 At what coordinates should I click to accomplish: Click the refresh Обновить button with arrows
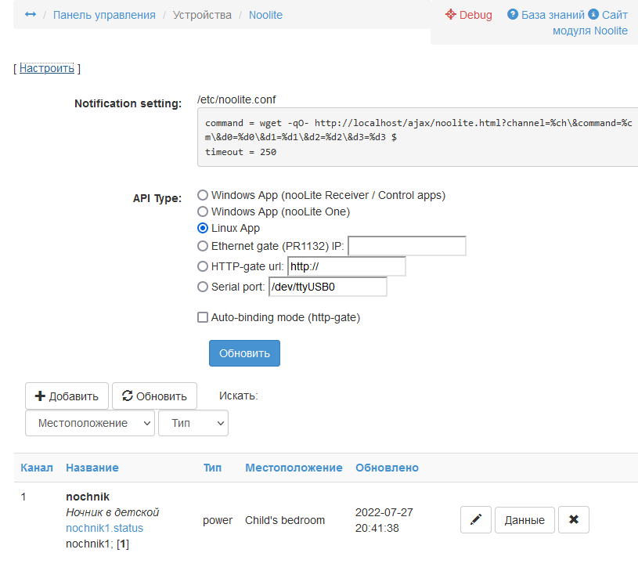click(154, 396)
